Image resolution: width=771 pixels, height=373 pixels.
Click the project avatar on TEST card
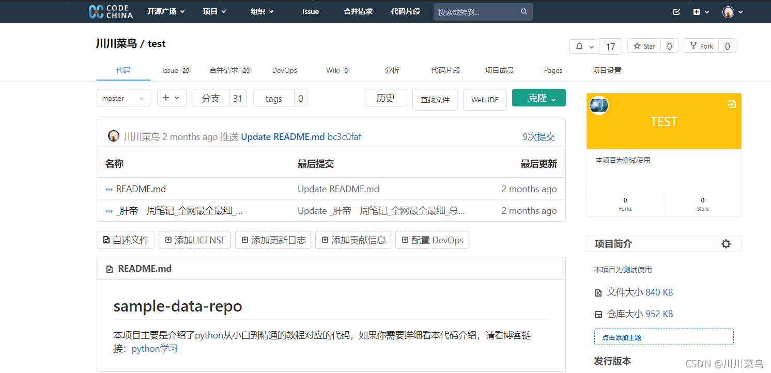pos(599,105)
